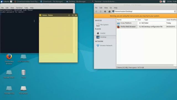
Task: Sort by the Date Modified column header
Action: click(x=171, y=20)
